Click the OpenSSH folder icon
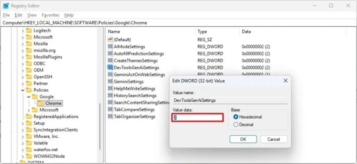The height and width of the screenshot is (164, 357). [29, 77]
